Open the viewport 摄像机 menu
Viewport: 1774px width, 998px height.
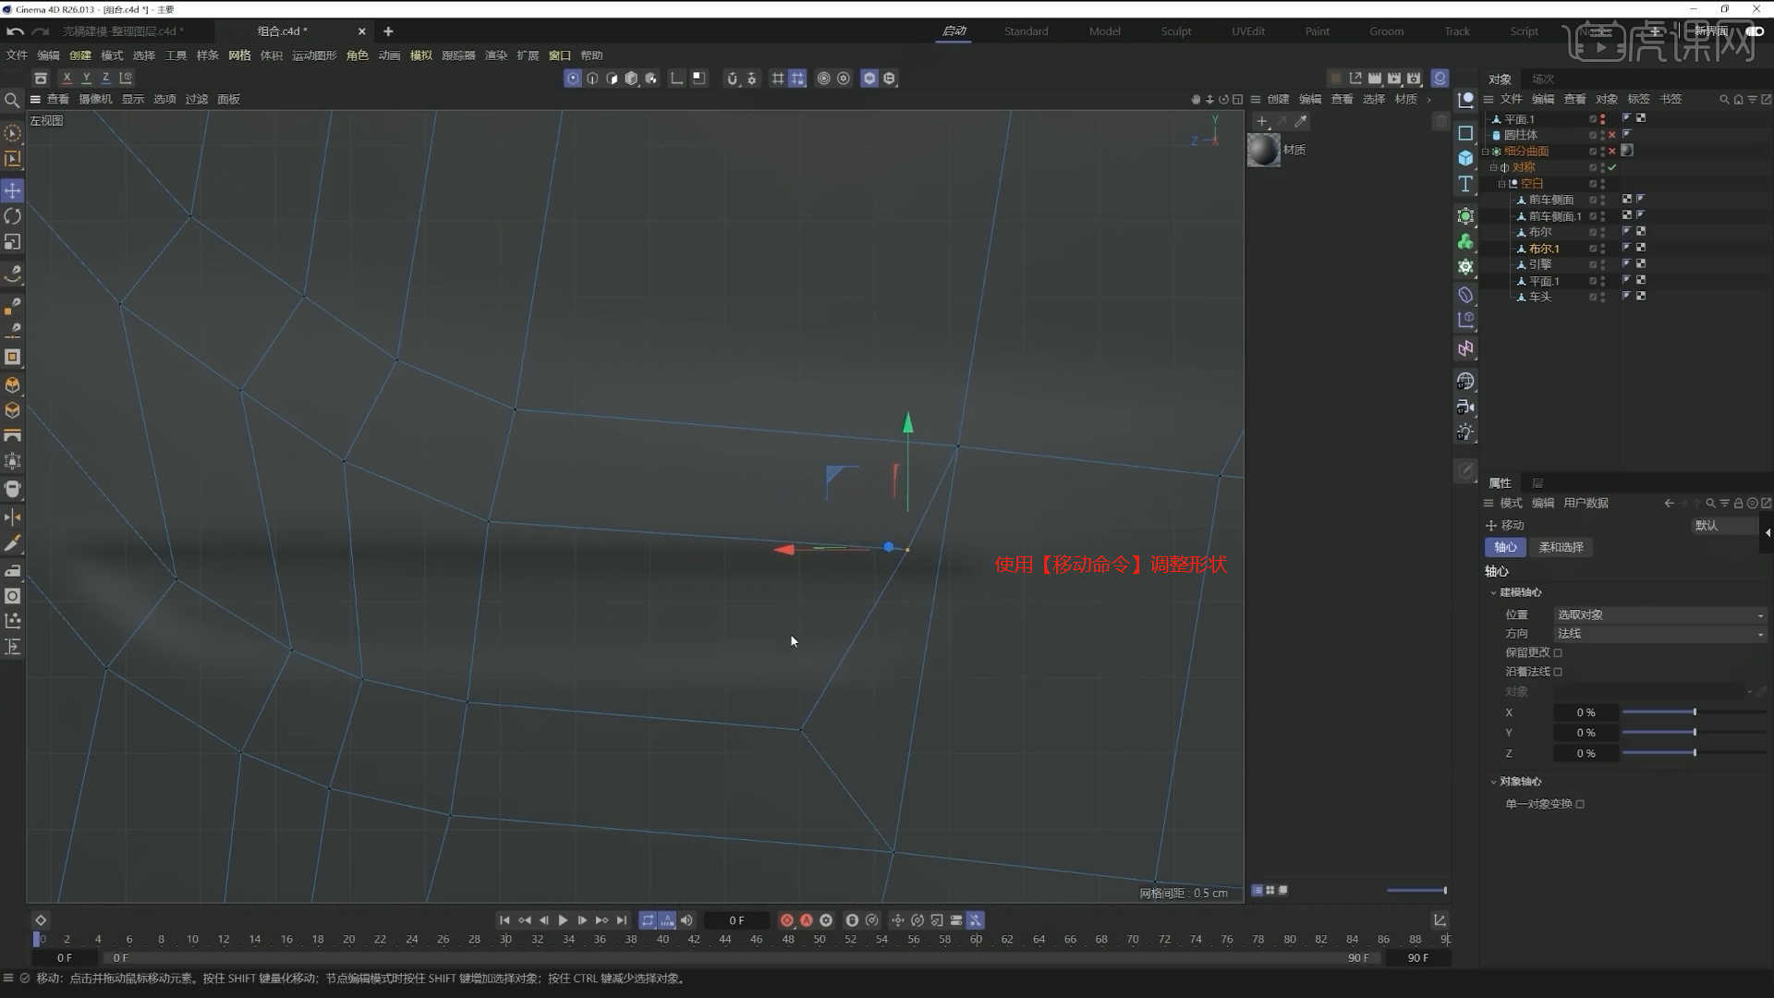point(95,100)
